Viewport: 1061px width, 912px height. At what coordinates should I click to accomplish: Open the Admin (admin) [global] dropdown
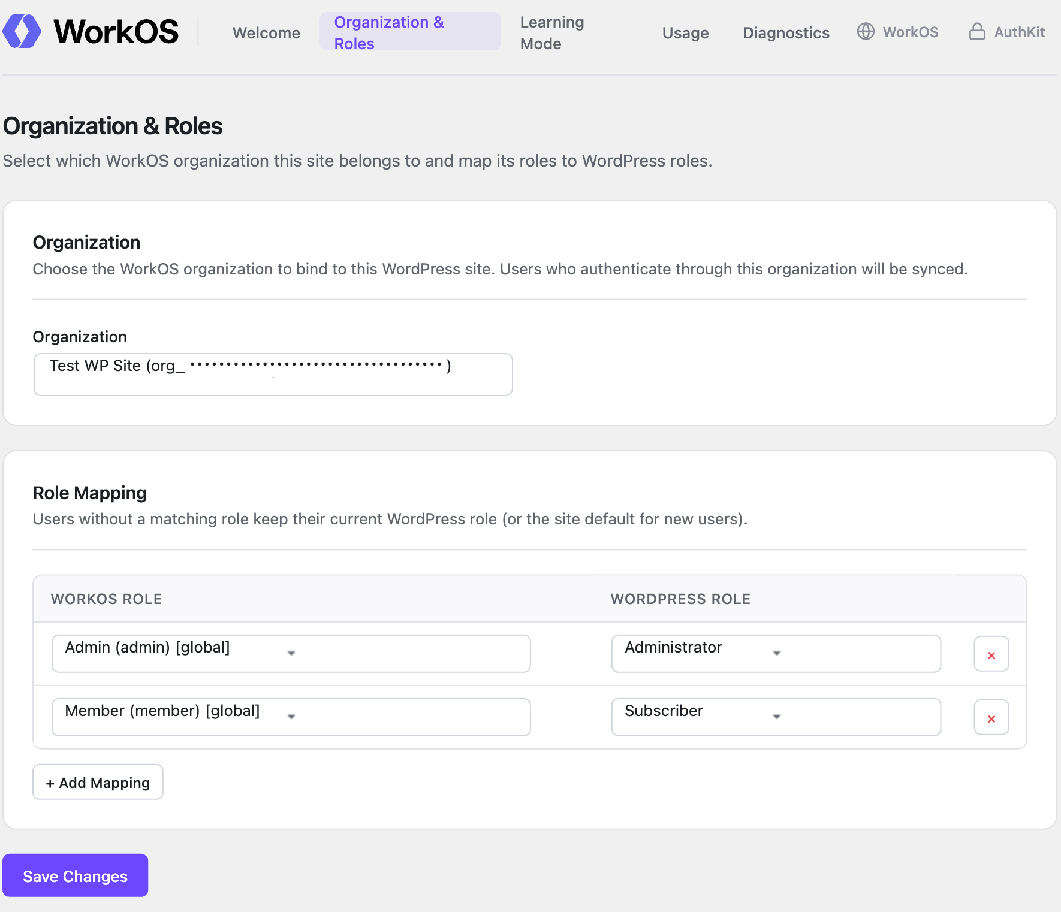tap(291, 654)
